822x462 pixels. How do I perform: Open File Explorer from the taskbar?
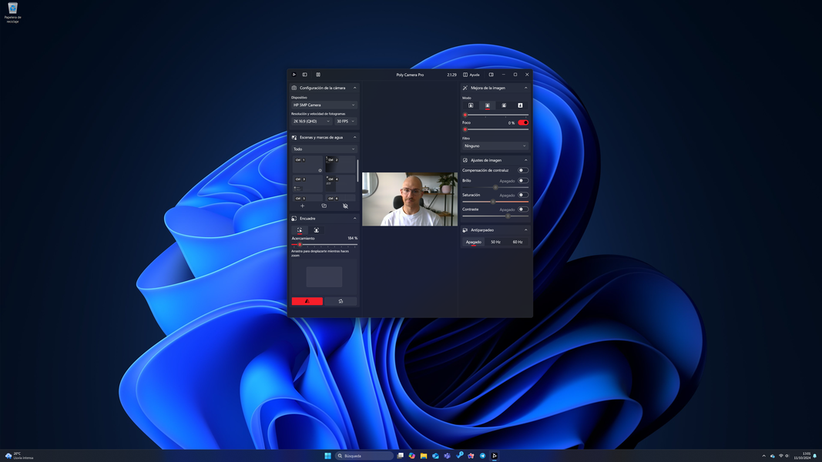point(424,456)
